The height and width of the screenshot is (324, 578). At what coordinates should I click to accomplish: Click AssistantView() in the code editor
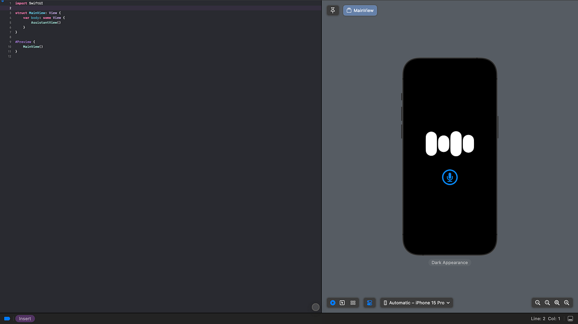click(45, 22)
